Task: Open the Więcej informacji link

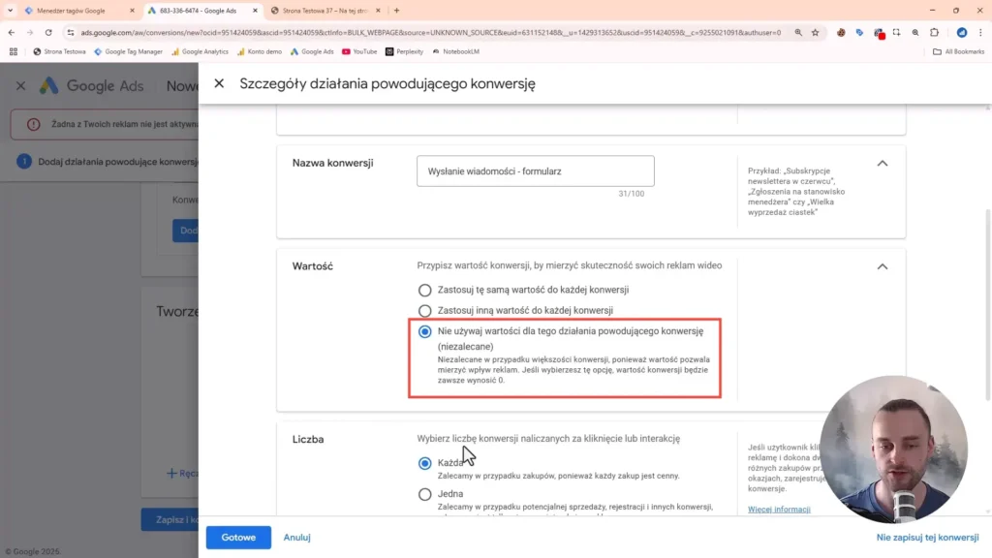Action: 779,510
